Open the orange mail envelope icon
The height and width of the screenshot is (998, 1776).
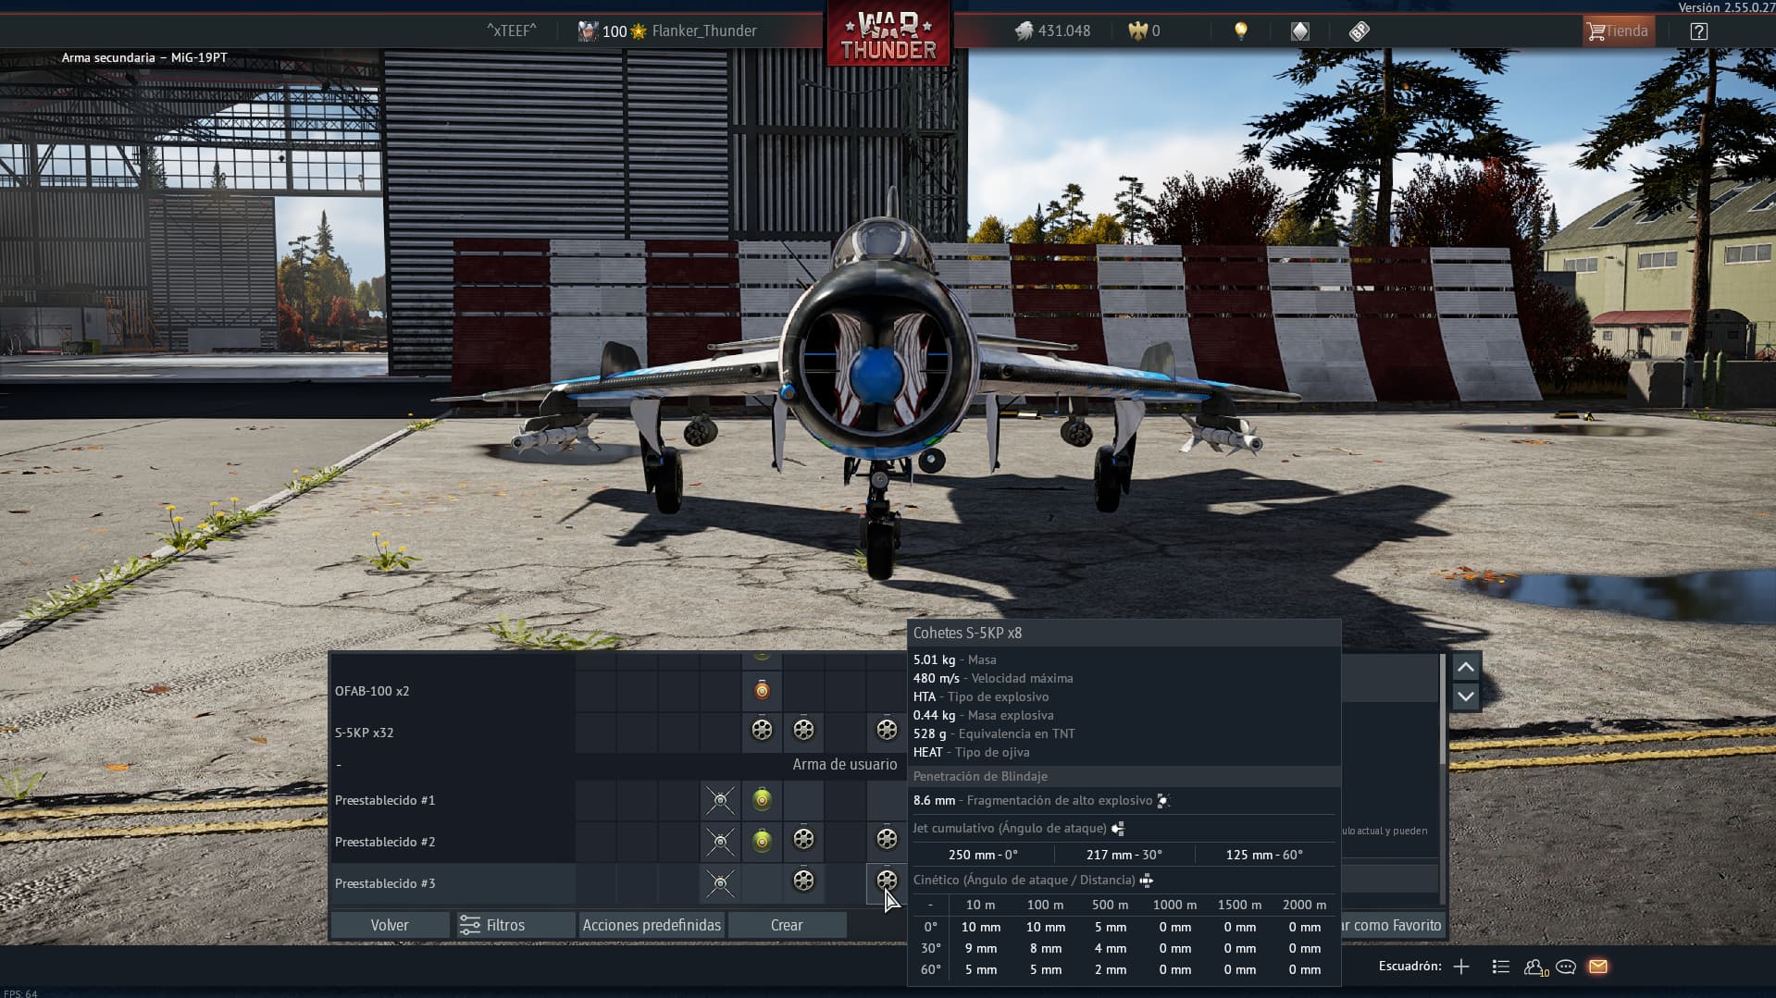pos(1597,967)
